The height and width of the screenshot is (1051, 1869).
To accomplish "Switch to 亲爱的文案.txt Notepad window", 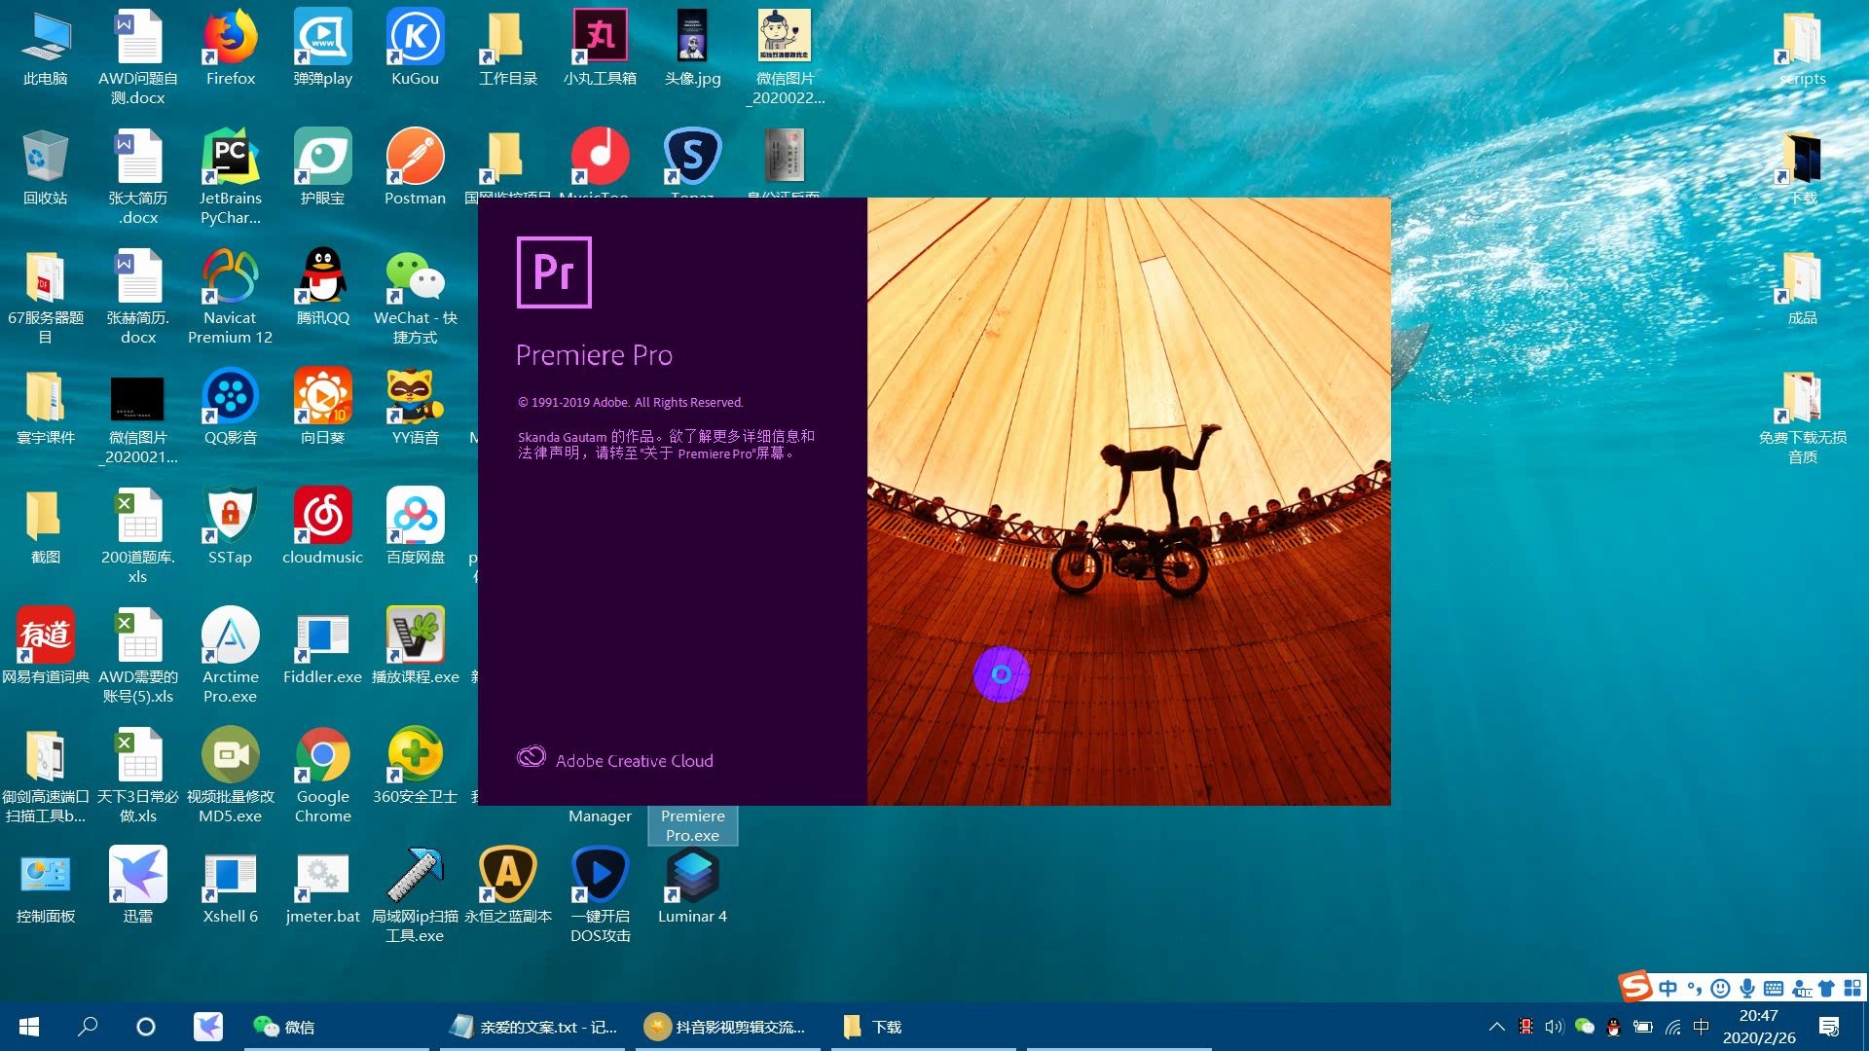I will [532, 1027].
